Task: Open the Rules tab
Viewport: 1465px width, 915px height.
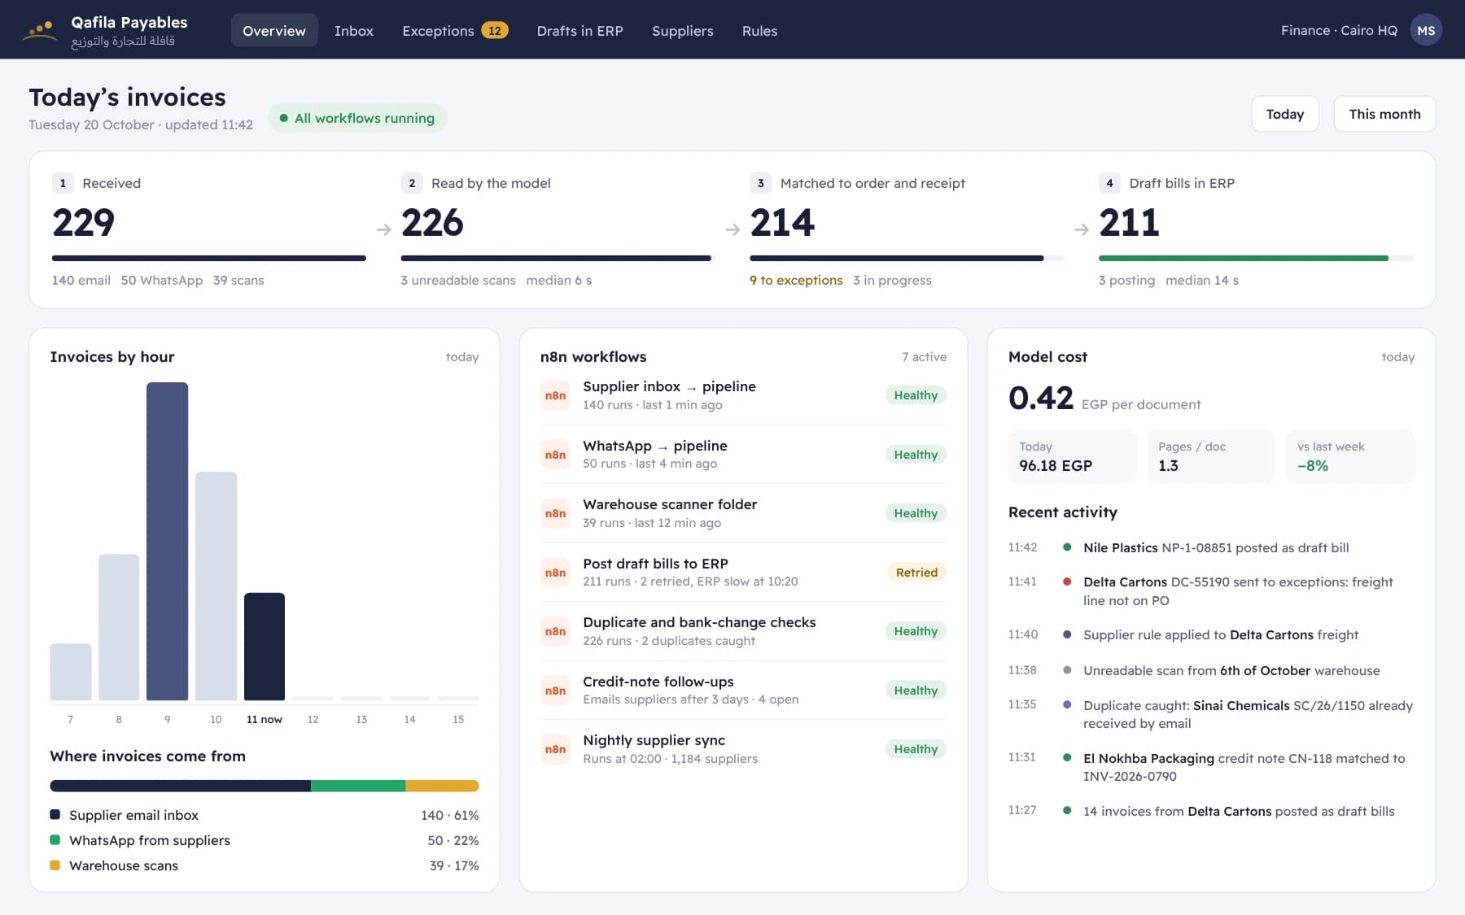Action: click(x=759, y=31)
